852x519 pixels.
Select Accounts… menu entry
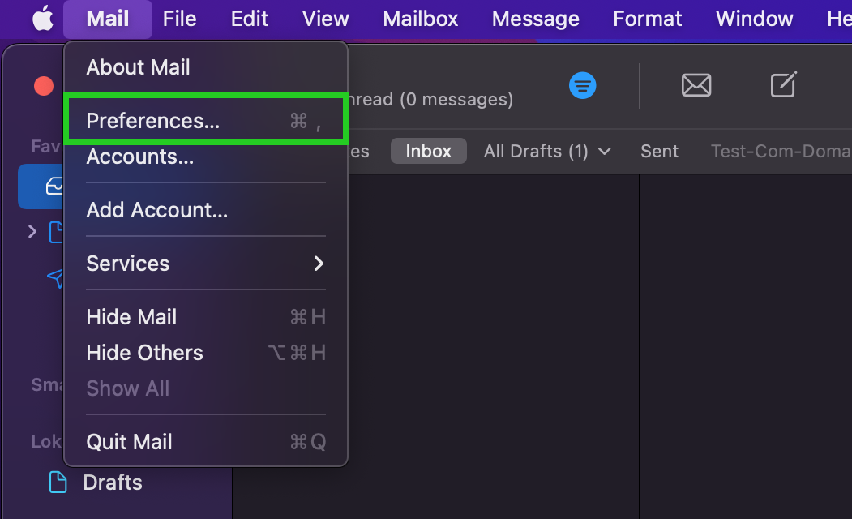pyautogui.click(x=139, y=157)
